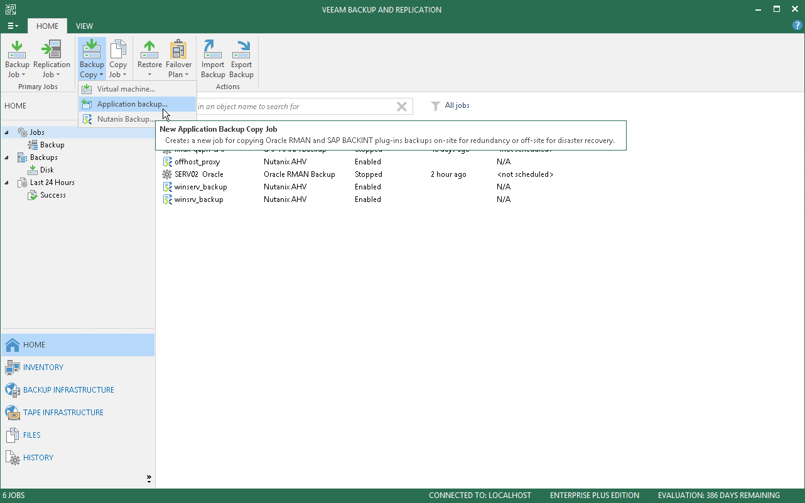Click EVALUATION: 386 DAYS REMAINING status

[719, 495]
